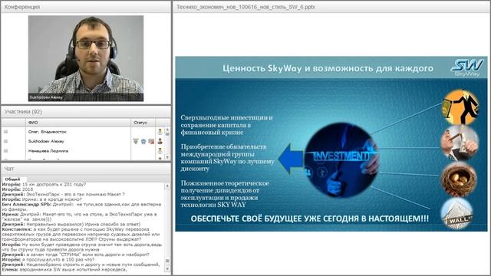The height and width of the screenshot is (276, 491).
Task: Click Бич Александр SPb chat message
Action: [81, 207]
